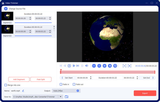
Task: Enable the Merge into one checkbox
Action: [6, 85]
